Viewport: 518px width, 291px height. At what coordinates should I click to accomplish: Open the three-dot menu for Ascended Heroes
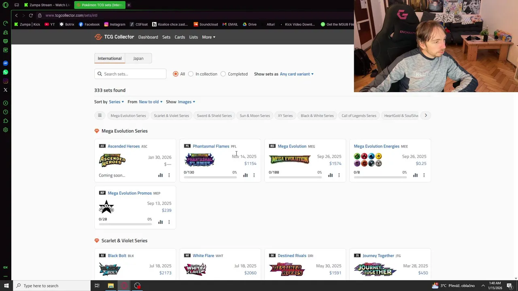click(x=169, y=175)
